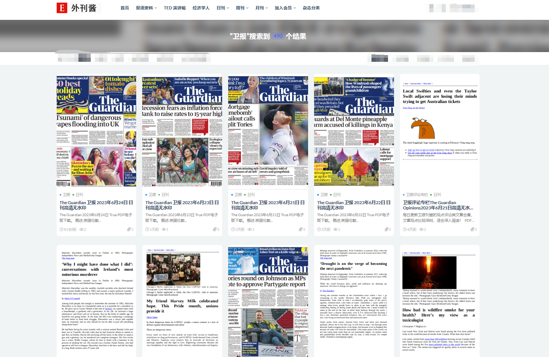549x357 pixels.
Task: Open the 'Tsunami of dangerous vapes' Guardian cover
Action: tap(96, 131)
